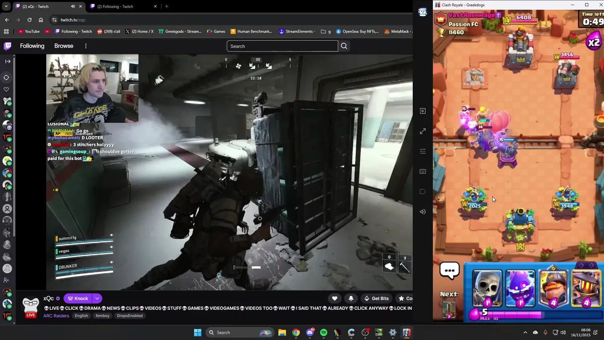The width and height of the screenshot is (604, 340).
Task: Open xQc channel name link
Action: [x=49, y=298]
